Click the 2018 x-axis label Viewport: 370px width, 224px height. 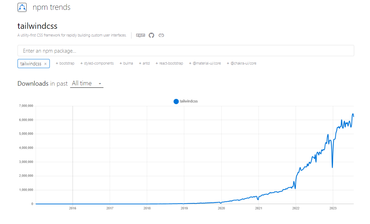coord(147,208)
